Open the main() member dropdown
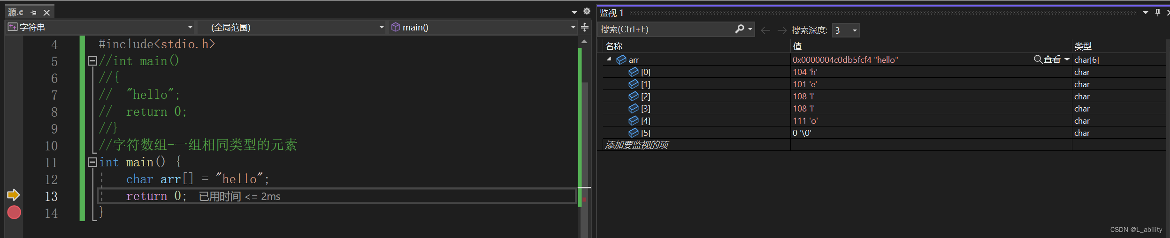 click(x=483, y=27)
